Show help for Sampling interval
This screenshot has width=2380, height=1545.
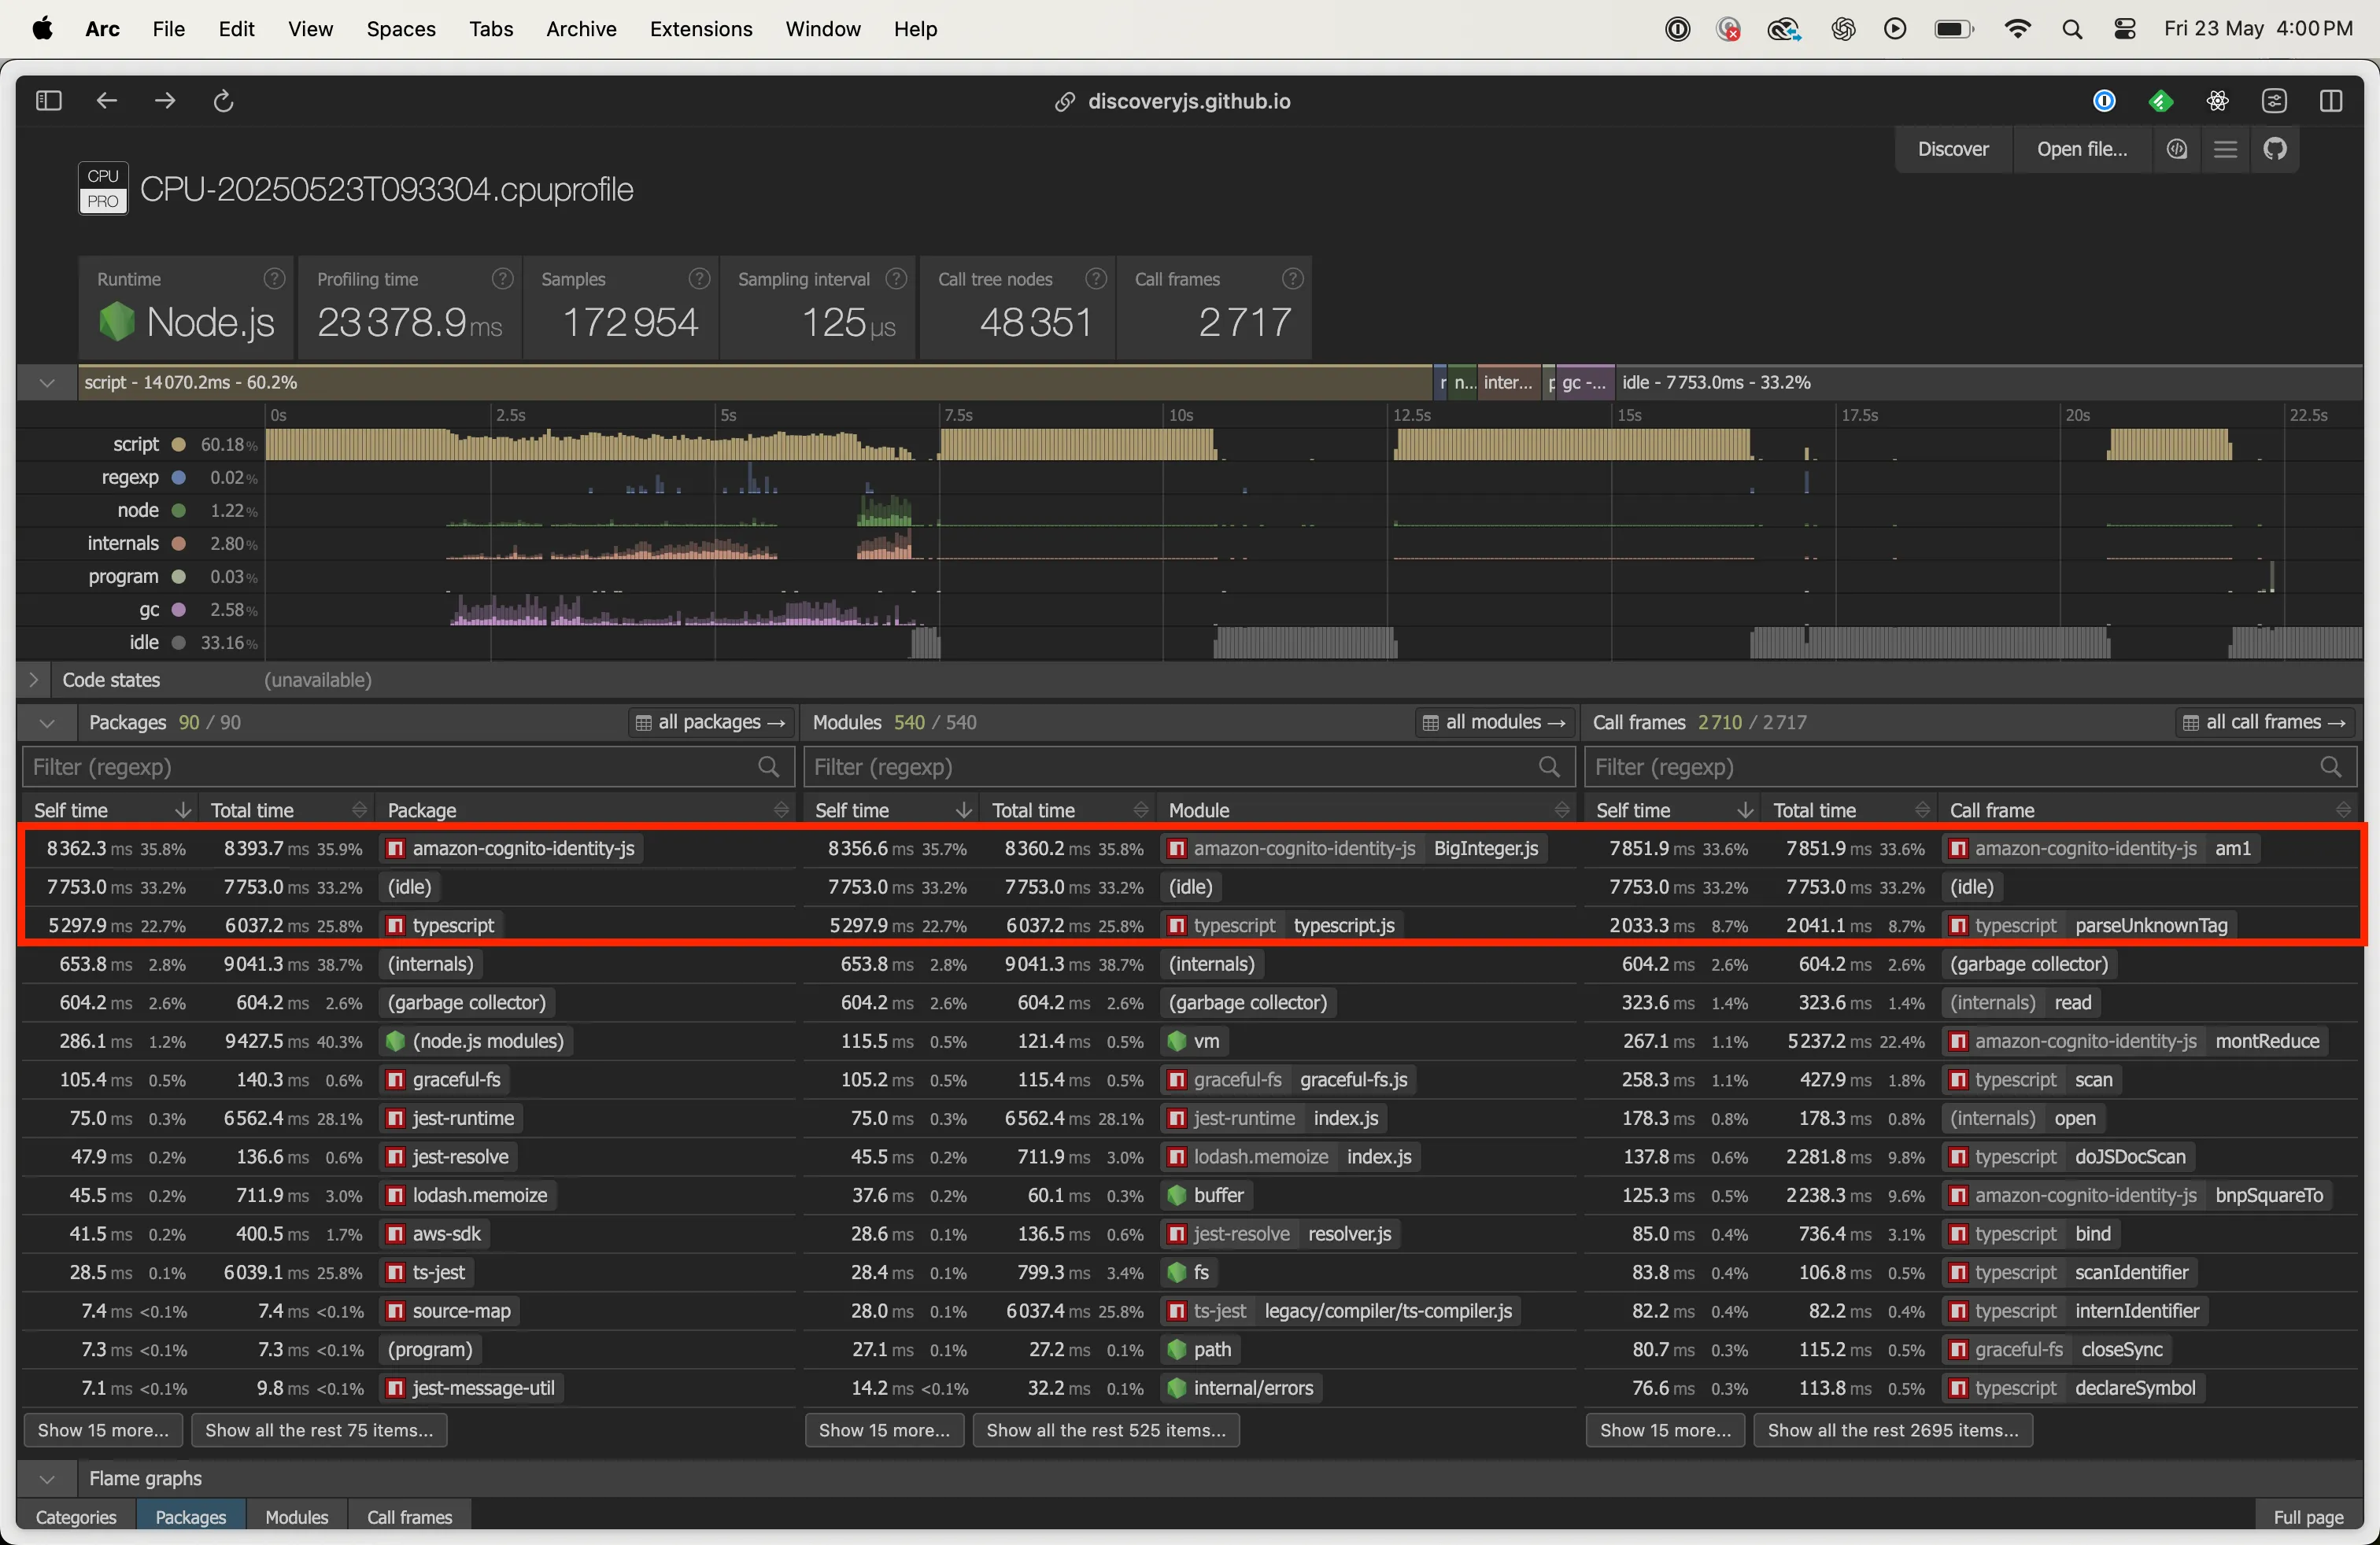coord(897,278)
